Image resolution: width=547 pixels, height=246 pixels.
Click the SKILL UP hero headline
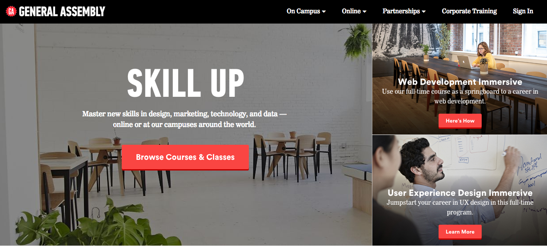point(186,83)
